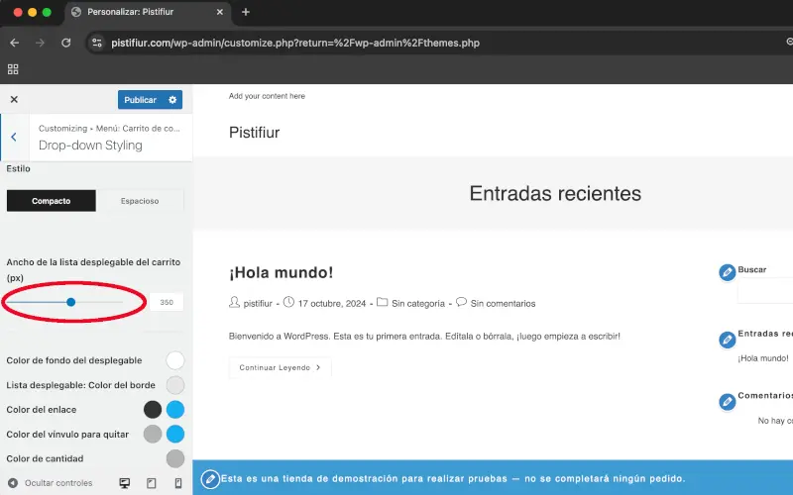Image resolution: width=793 pixels, height=495 pixels.
Task: Go back with the customizer back chevron
Action: click(14, 137)
